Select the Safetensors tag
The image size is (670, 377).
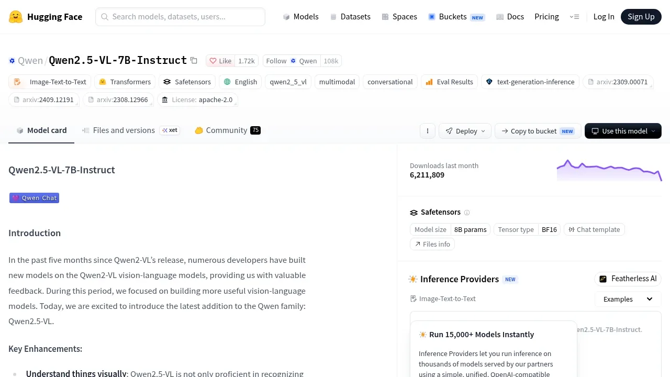pos(187,82)
